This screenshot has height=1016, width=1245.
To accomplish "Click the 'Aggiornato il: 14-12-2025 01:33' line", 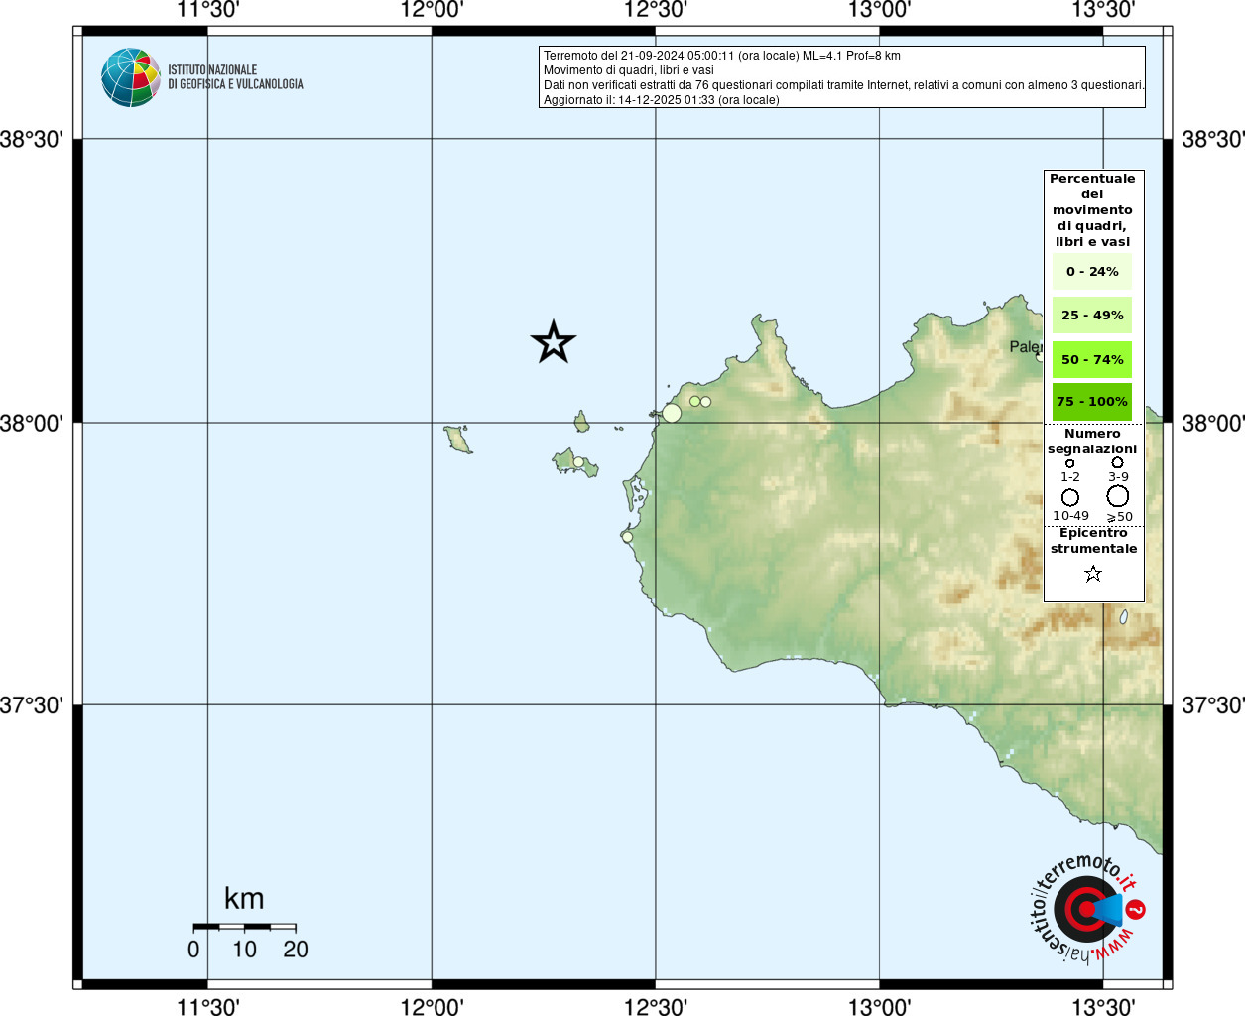I will coord(662,100).
